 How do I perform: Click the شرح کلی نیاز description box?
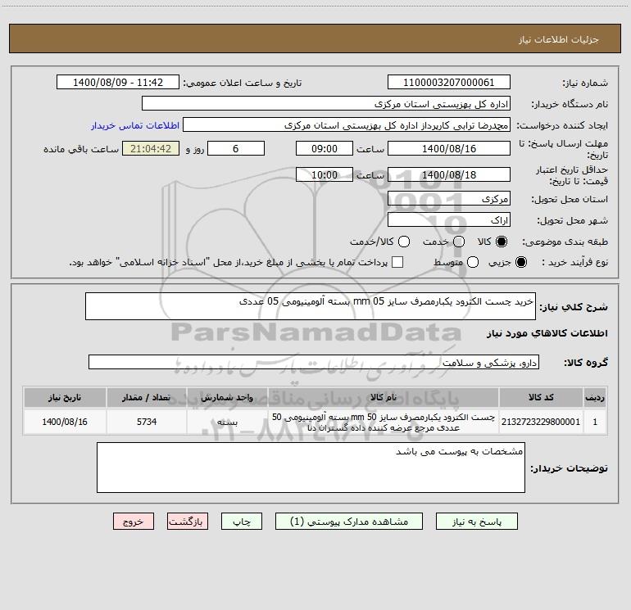pyautogui.click(x=311, y=306)
